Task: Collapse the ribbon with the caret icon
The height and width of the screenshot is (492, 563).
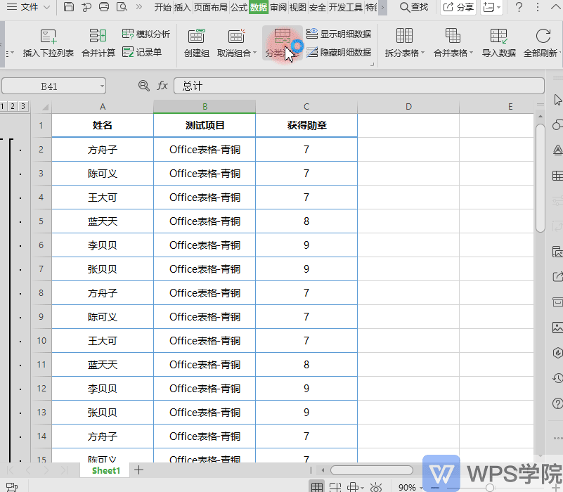Action: tap(555, 7)
